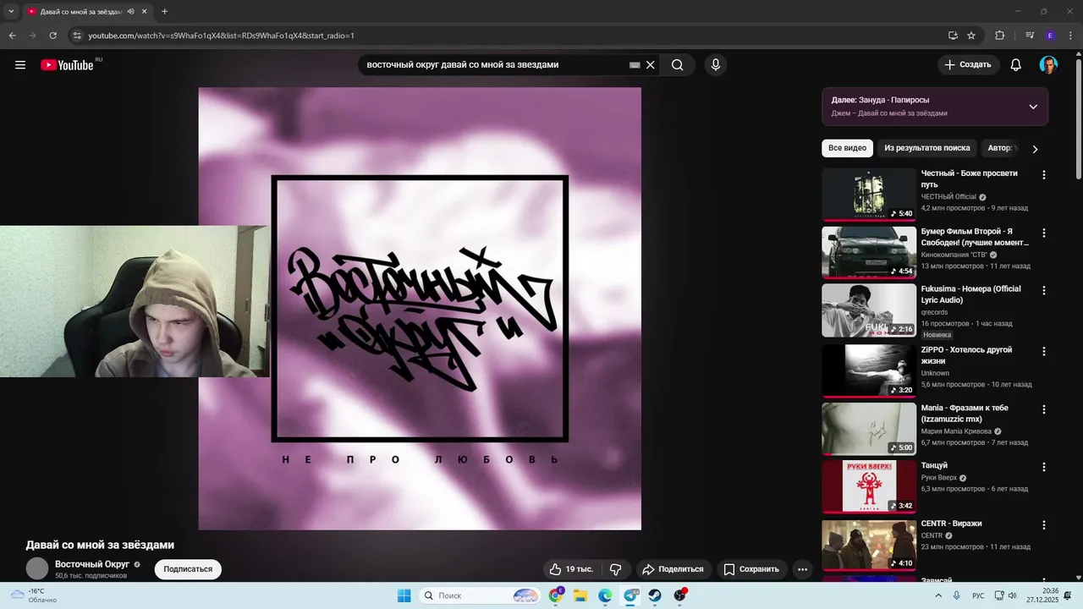The image size is (1083, 609).
Task: Open the YouTube guide hamburger menu
Action: tap(20, 65)
